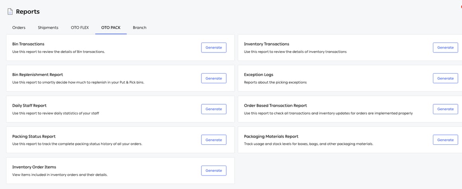The image size is (462, 189).
Task: Click the Reports document icon
Action: click(10, 12)
